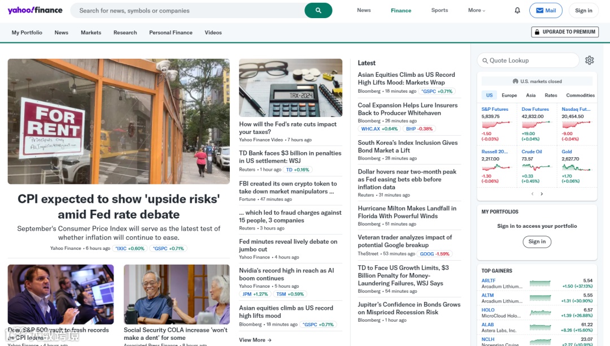Click the Sign in button in header

[x=583, y=11]
